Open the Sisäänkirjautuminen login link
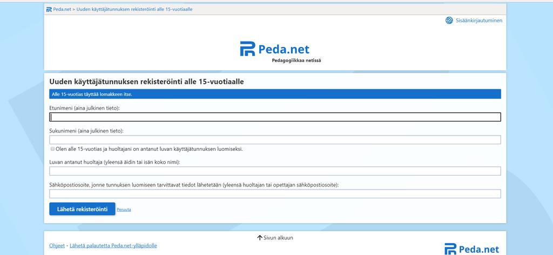 click(x=479, y=21)
